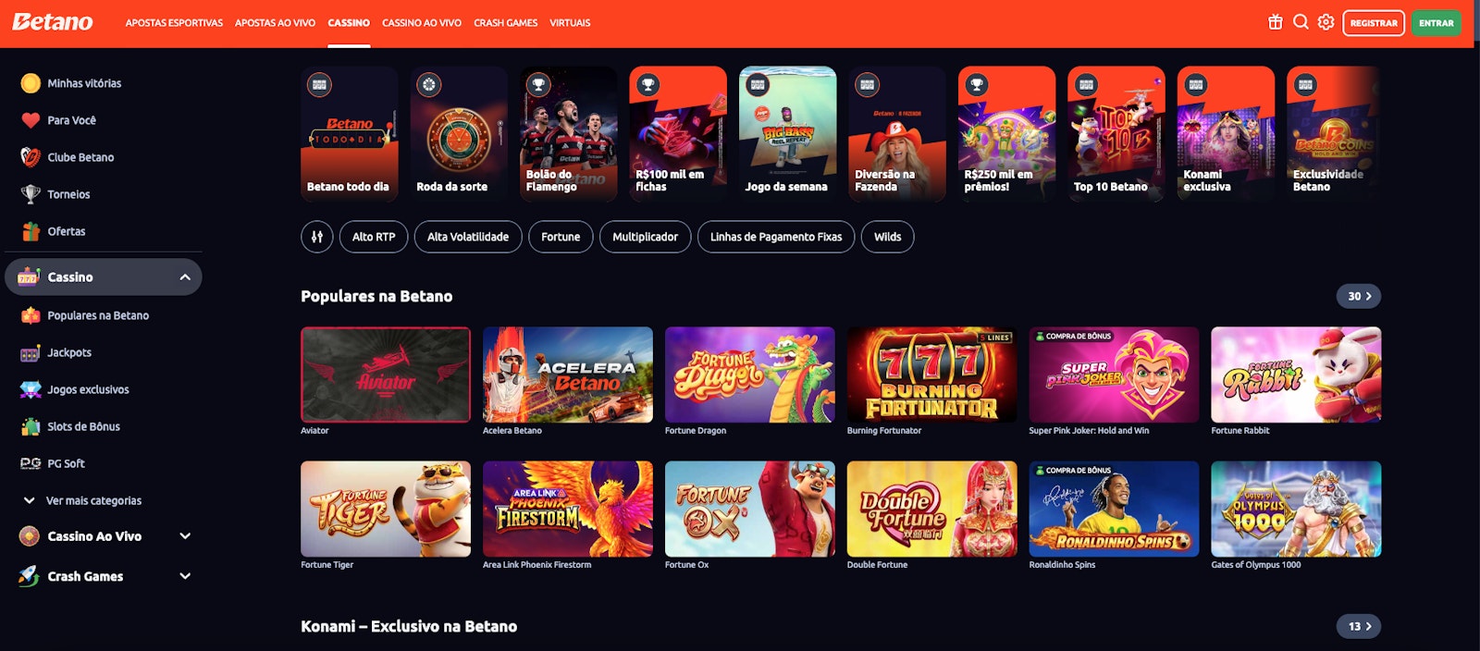1480x651 pixels.
Task: Toggle the Alta Volatilidade filter chip
Action: pyautogui.click(x=468, y=237)
